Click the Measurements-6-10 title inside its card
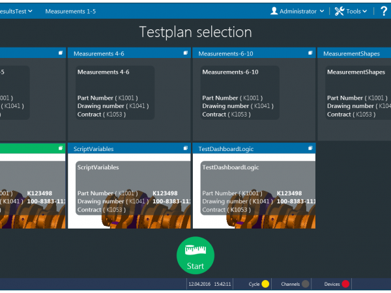Image resolution: width=391 pixels, height=293 pixels. pyautogui.click(x=230, y=72)
